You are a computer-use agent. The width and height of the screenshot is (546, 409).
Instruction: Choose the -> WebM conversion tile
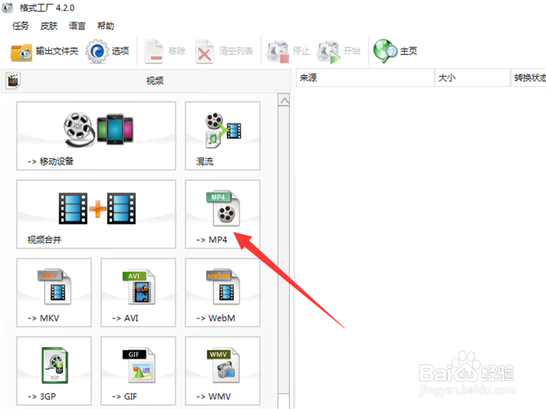(x=222, y=292)
